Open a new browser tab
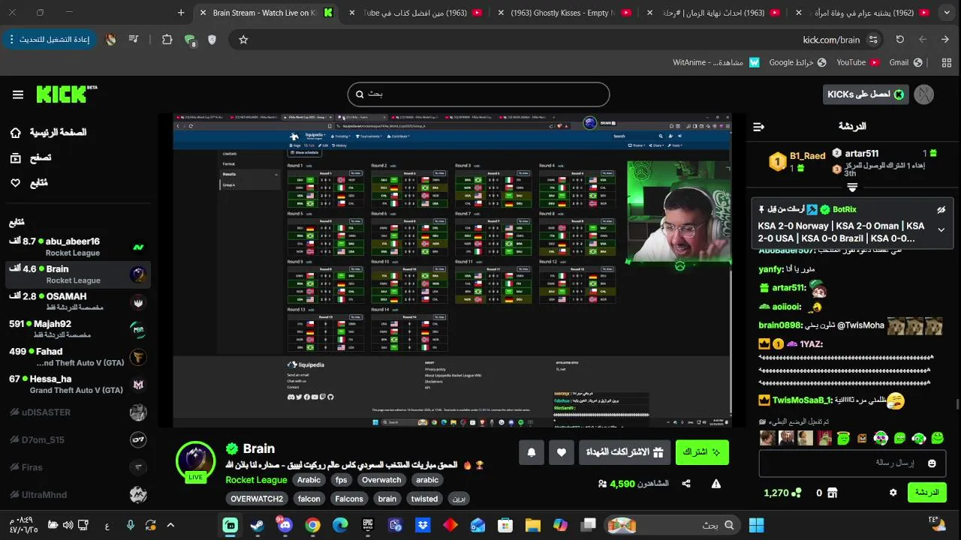961x540 pixels. click(x=181, y=13)
